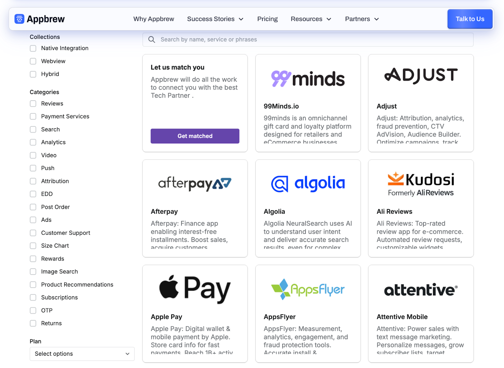The image size is (504, 368).
Task: Open the 99Minds.io card title
Action: 281,106
